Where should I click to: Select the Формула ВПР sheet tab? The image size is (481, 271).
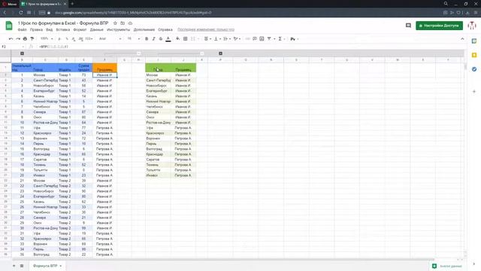[x=47, y=266]
